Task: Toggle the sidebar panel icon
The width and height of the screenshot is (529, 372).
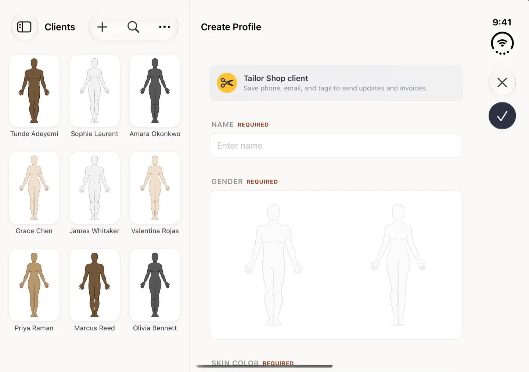Action: click(x=24, y=27)
